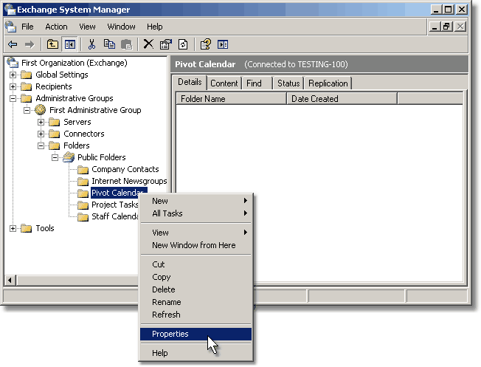Click the Staff Calendar folder icon

[83, 217]
